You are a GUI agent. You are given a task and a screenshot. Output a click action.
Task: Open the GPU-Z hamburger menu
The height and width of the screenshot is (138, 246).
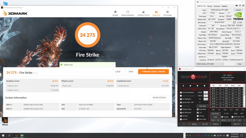click(243, 6)
